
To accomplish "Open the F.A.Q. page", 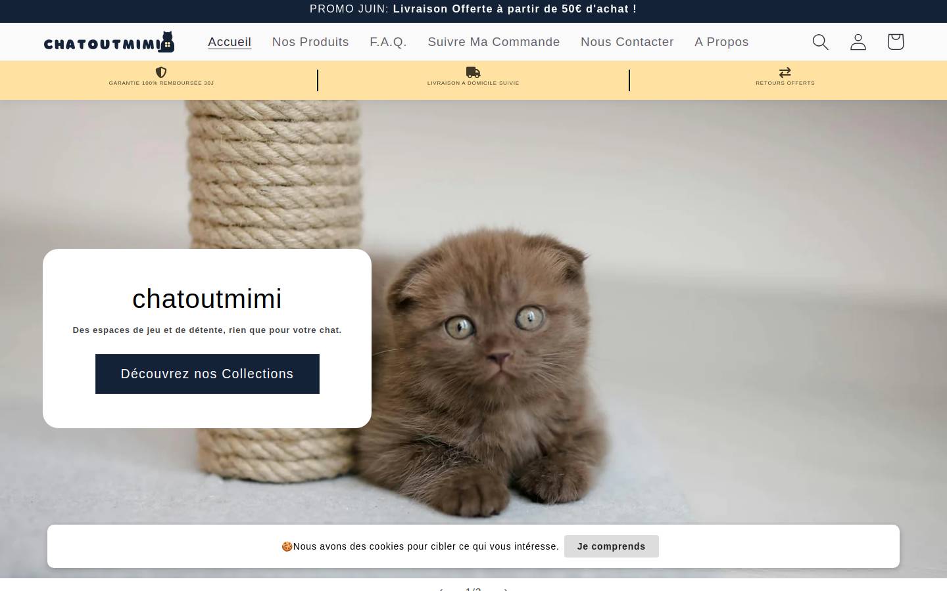I will [388, 42].
